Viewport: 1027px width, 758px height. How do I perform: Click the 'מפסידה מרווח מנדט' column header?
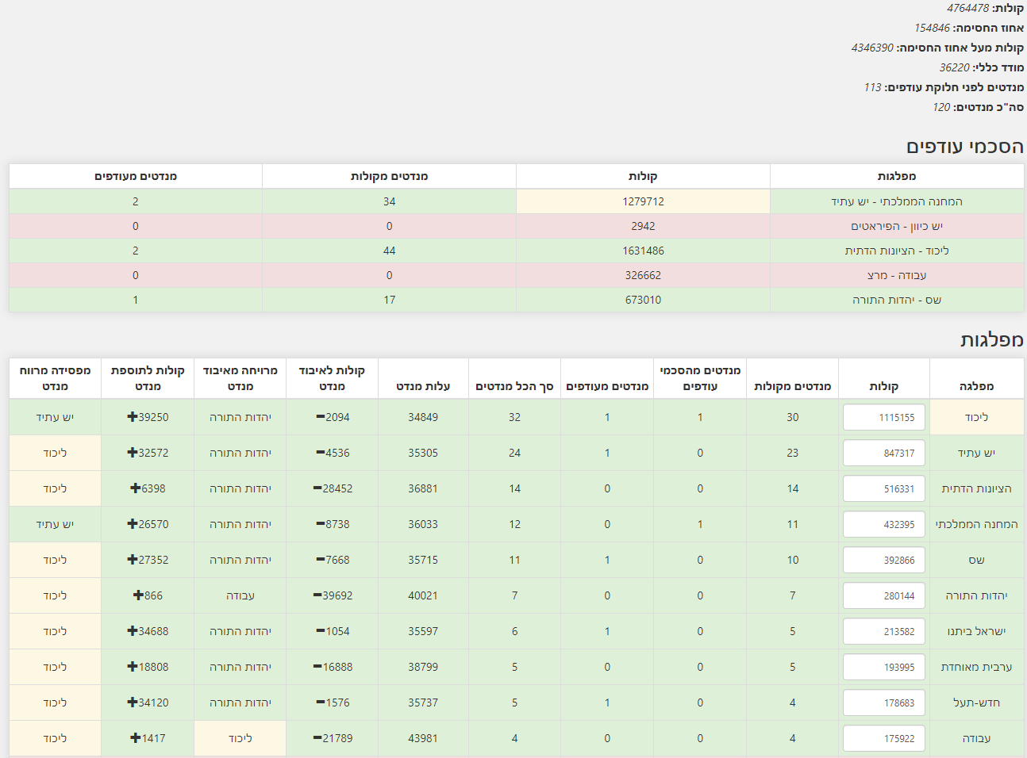[55, 378]
